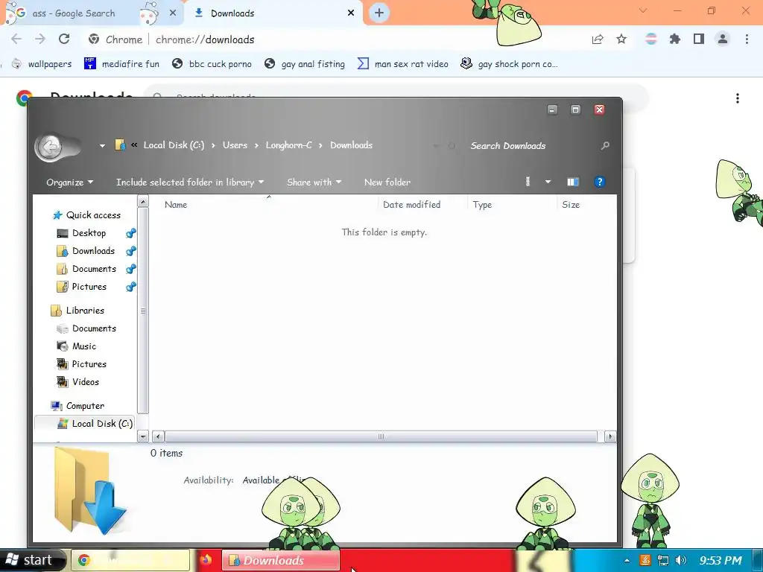Click Chrome's forward navigation arrow

point(40,39)
